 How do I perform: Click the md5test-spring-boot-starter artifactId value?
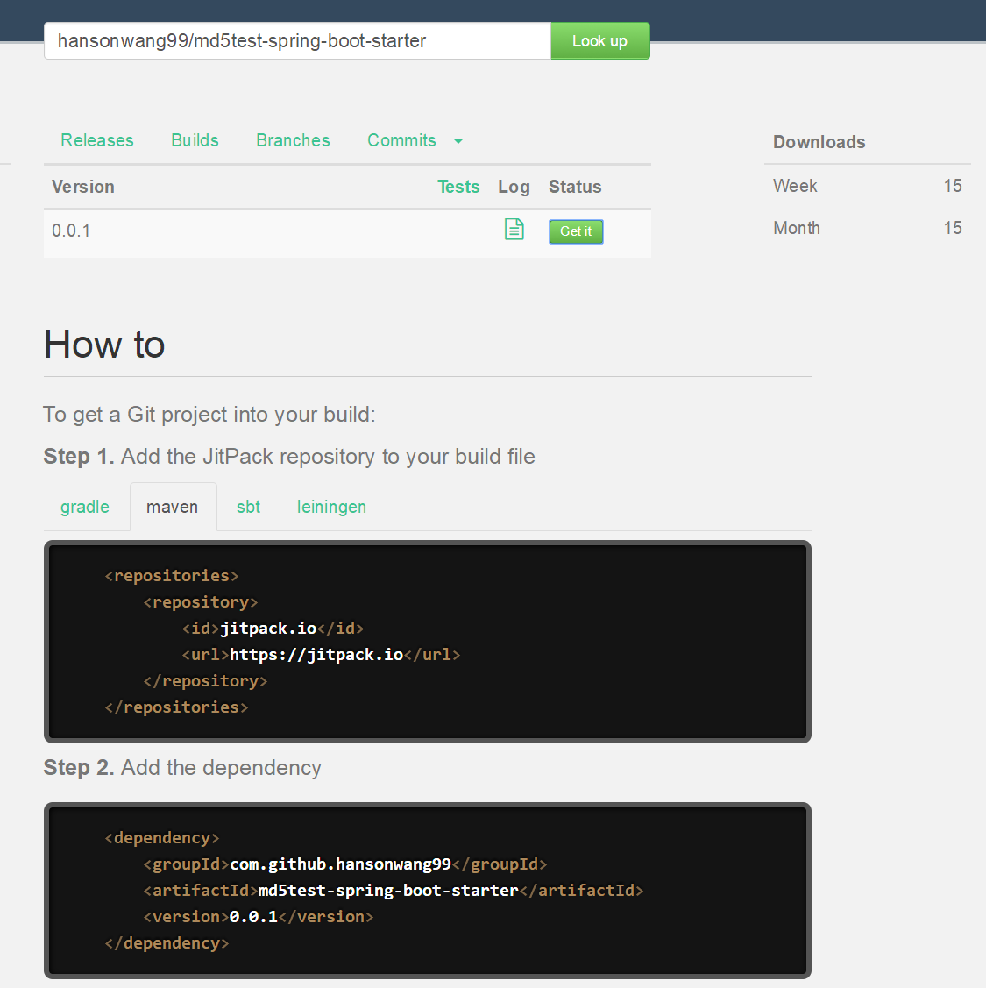pos(389,891)
